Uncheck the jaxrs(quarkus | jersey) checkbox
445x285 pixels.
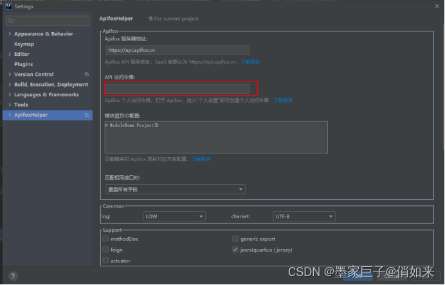[235, 250]
